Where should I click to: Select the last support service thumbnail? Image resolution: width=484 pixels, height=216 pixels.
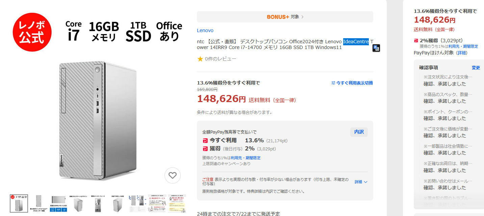click(177, 203)
